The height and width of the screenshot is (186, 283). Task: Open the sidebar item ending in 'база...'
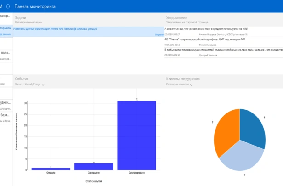pyautogui.click(x=6, y=115)
